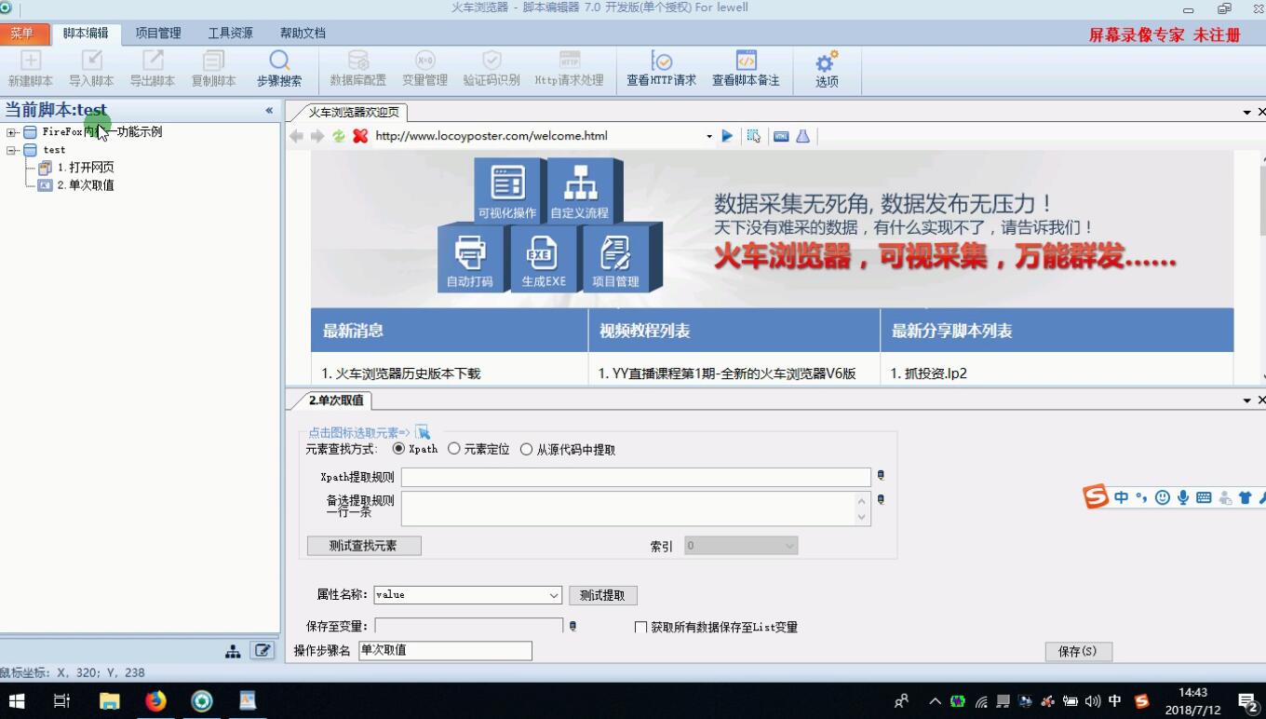Select the Xpath radio button
The height and width of the screenshot is (719, 1266).
(399, 449)
